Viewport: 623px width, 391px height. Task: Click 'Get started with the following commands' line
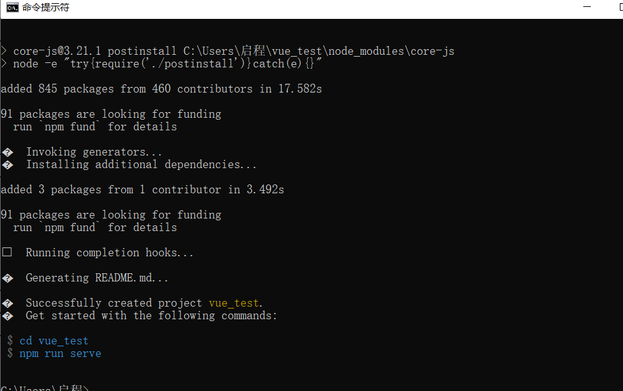tap(151, 315)
